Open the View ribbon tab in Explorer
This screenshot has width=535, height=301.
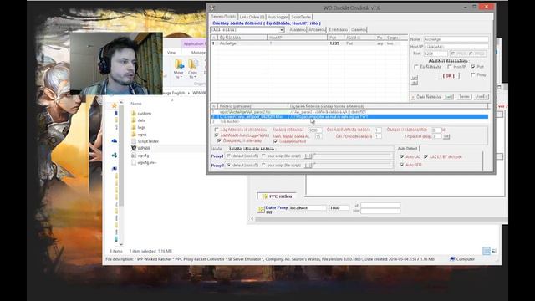pyautogui.click(x=171, y=53)
